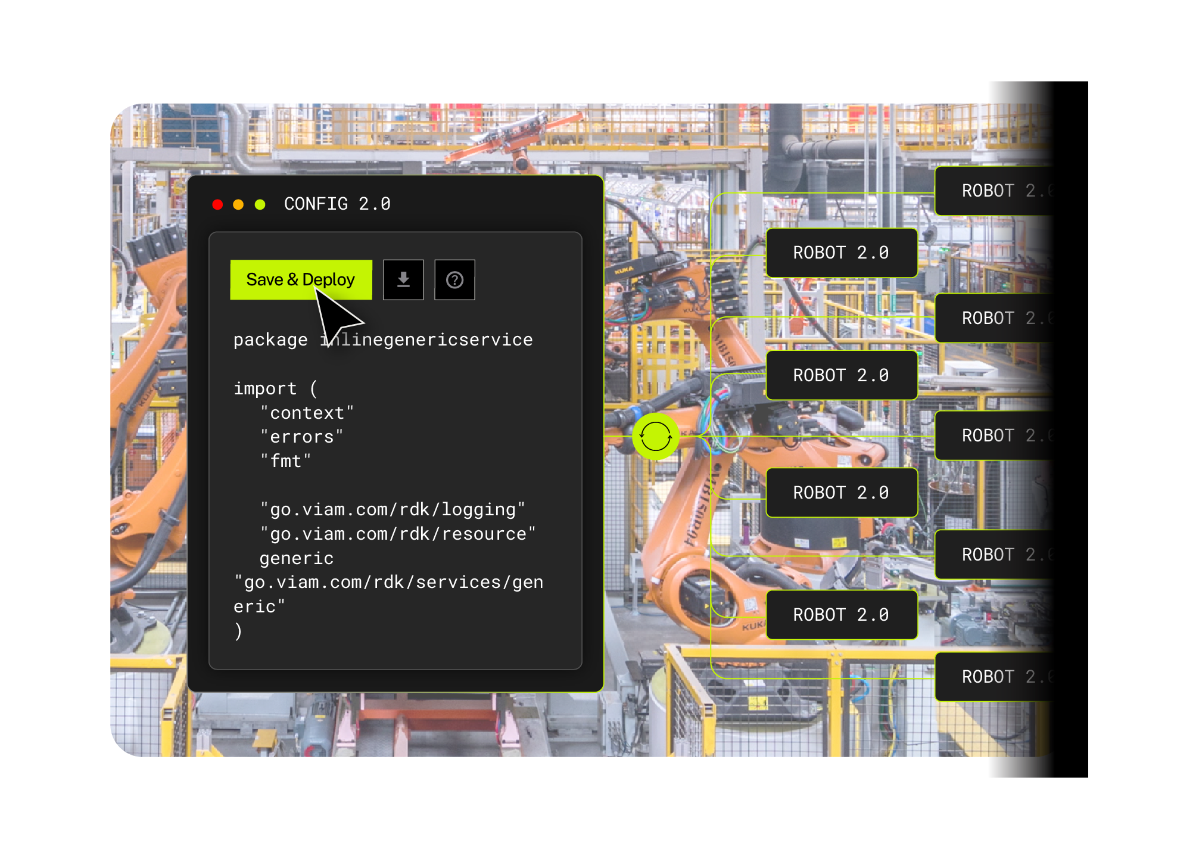Click the green circular sync icon

(655, 436)
